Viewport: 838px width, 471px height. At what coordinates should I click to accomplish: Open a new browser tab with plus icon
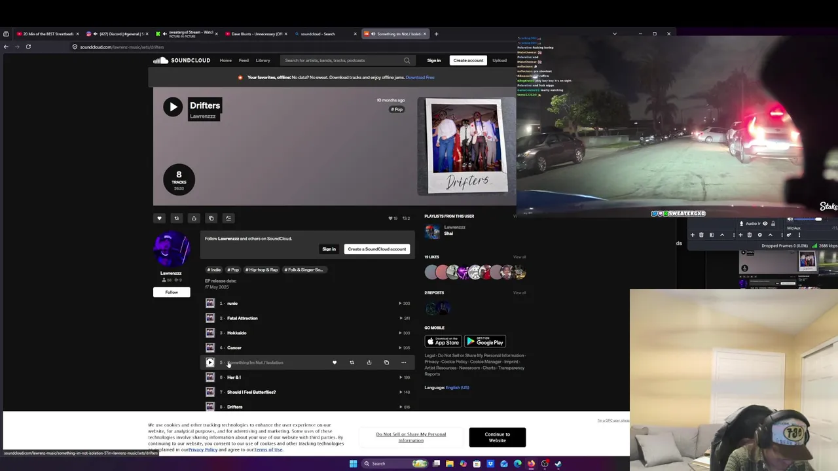[437, 33]
